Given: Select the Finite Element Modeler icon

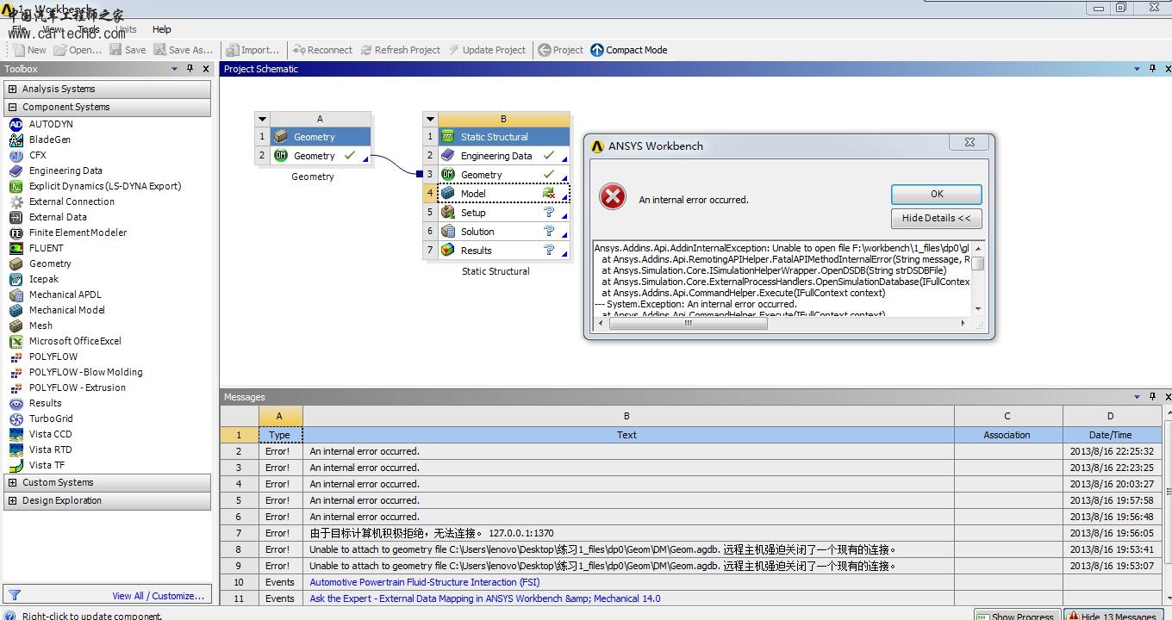Looking at the screenshot, I should (x=16, y=232).
